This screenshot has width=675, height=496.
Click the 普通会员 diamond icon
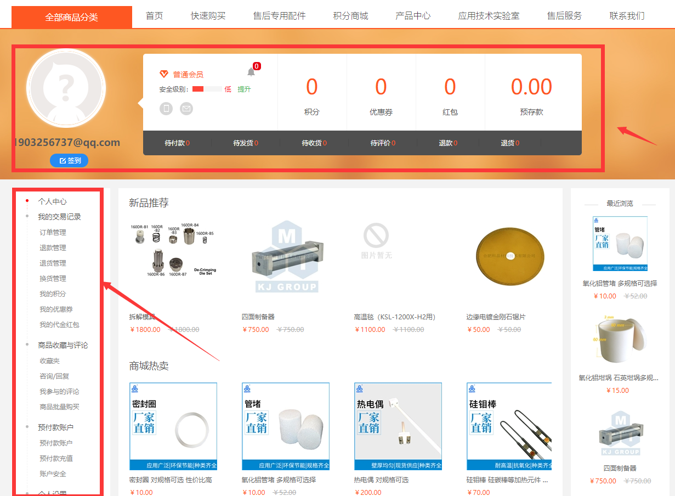tap(163, 74)
